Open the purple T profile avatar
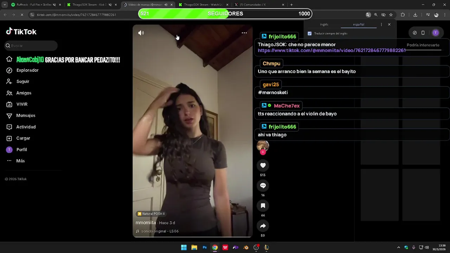The width and height of the screenshot is (450, 253). (436, 33)
